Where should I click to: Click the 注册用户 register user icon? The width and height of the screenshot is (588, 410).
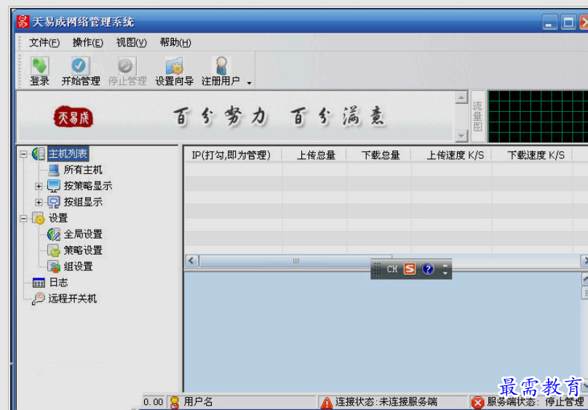click(x=221, y=66)
